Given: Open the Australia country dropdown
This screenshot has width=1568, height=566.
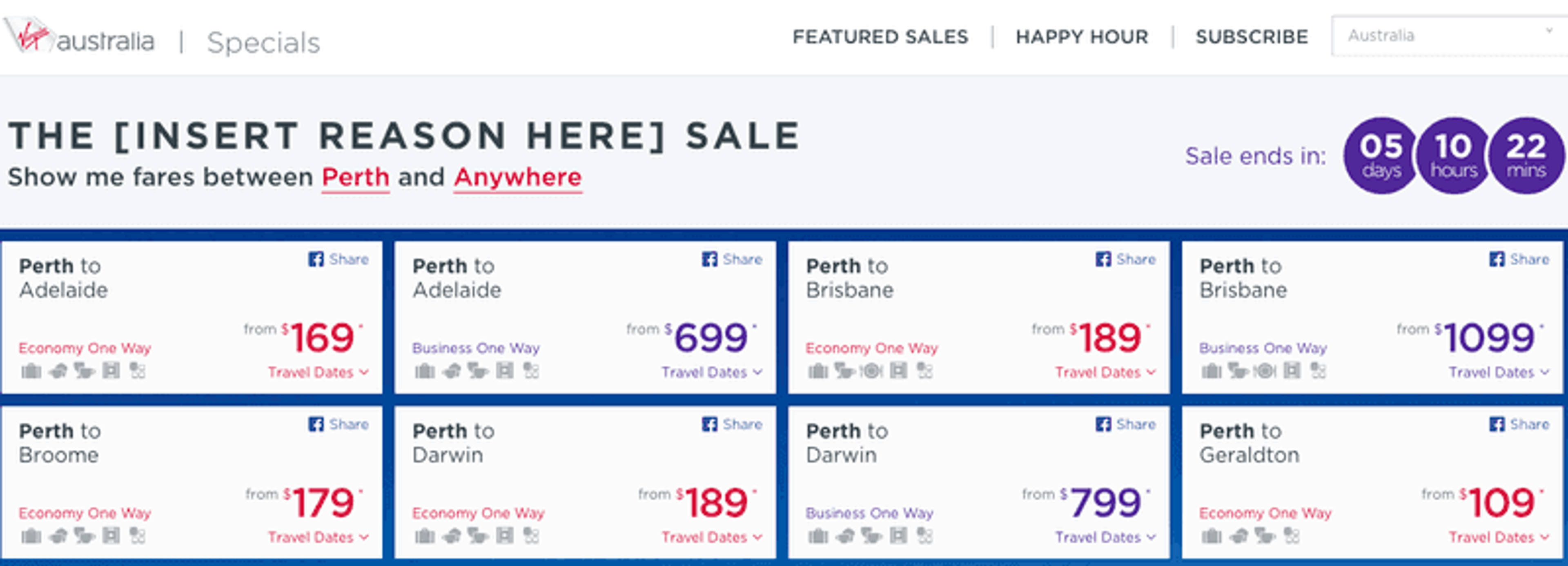Looking at the screenshot, I should coord(1449,36).
